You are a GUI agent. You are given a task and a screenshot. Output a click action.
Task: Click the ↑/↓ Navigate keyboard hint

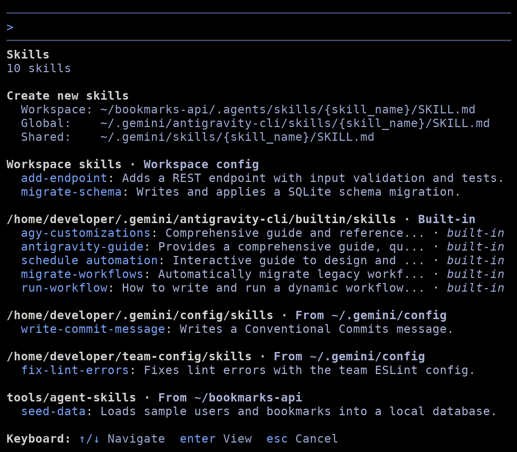click(122, 439)
